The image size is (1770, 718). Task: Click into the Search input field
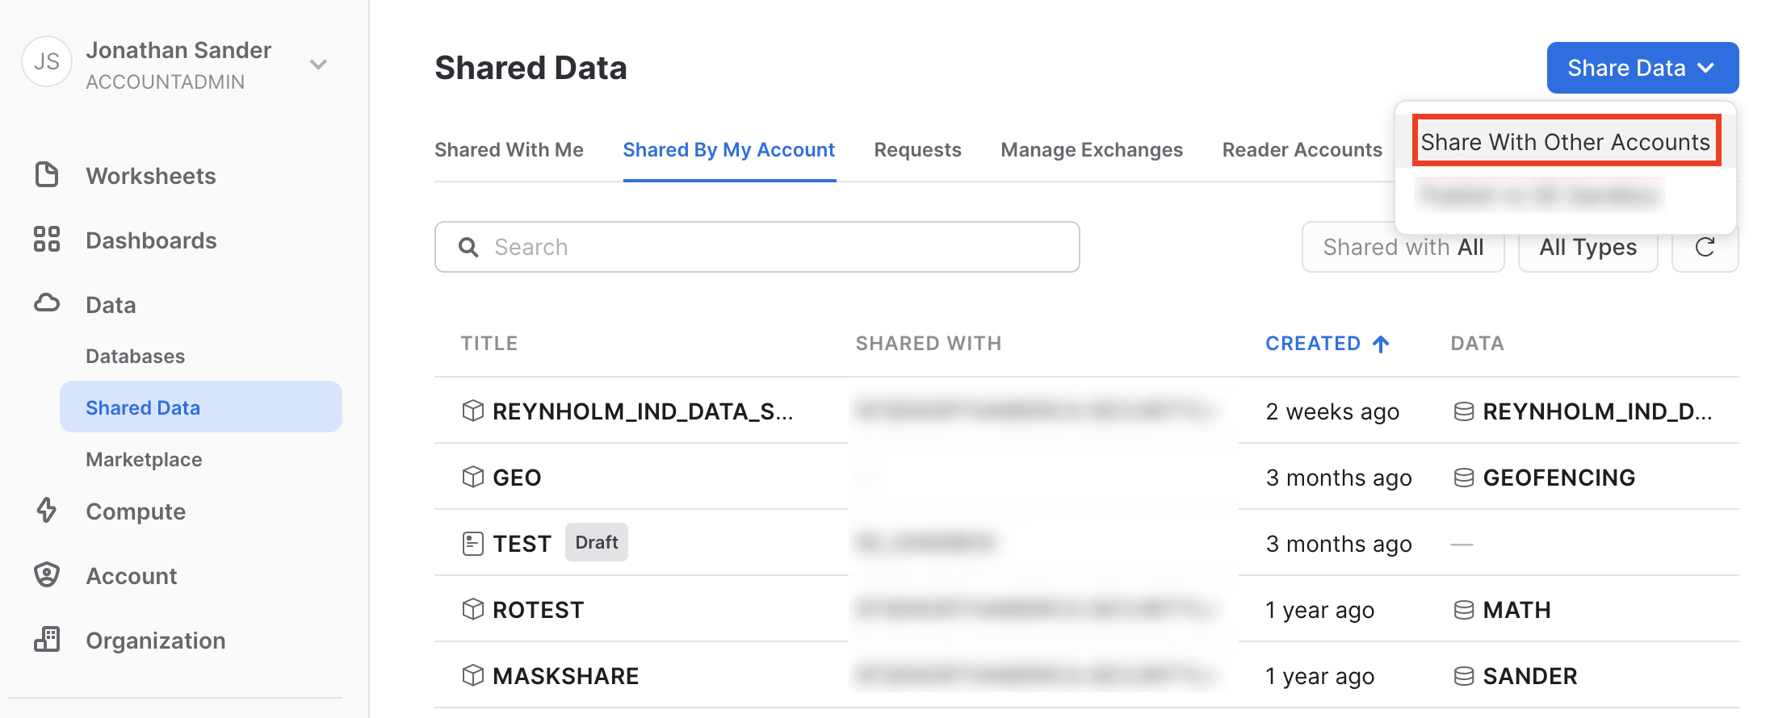click(x=757, y=247)
